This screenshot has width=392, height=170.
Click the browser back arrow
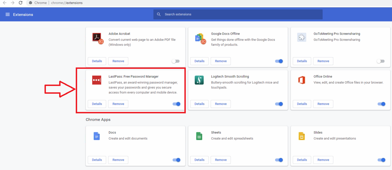tap(4, 3)
